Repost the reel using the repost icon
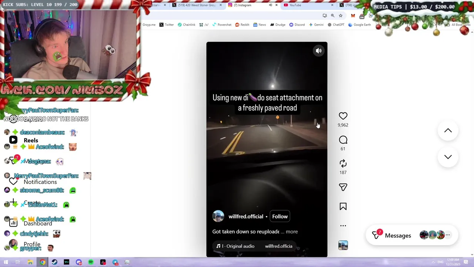 click(343, 164)
